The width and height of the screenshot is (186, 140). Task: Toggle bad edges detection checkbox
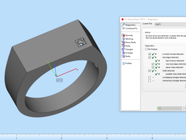150,58
